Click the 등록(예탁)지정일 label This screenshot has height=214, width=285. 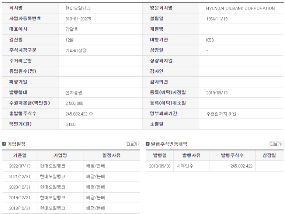[168, 92]
